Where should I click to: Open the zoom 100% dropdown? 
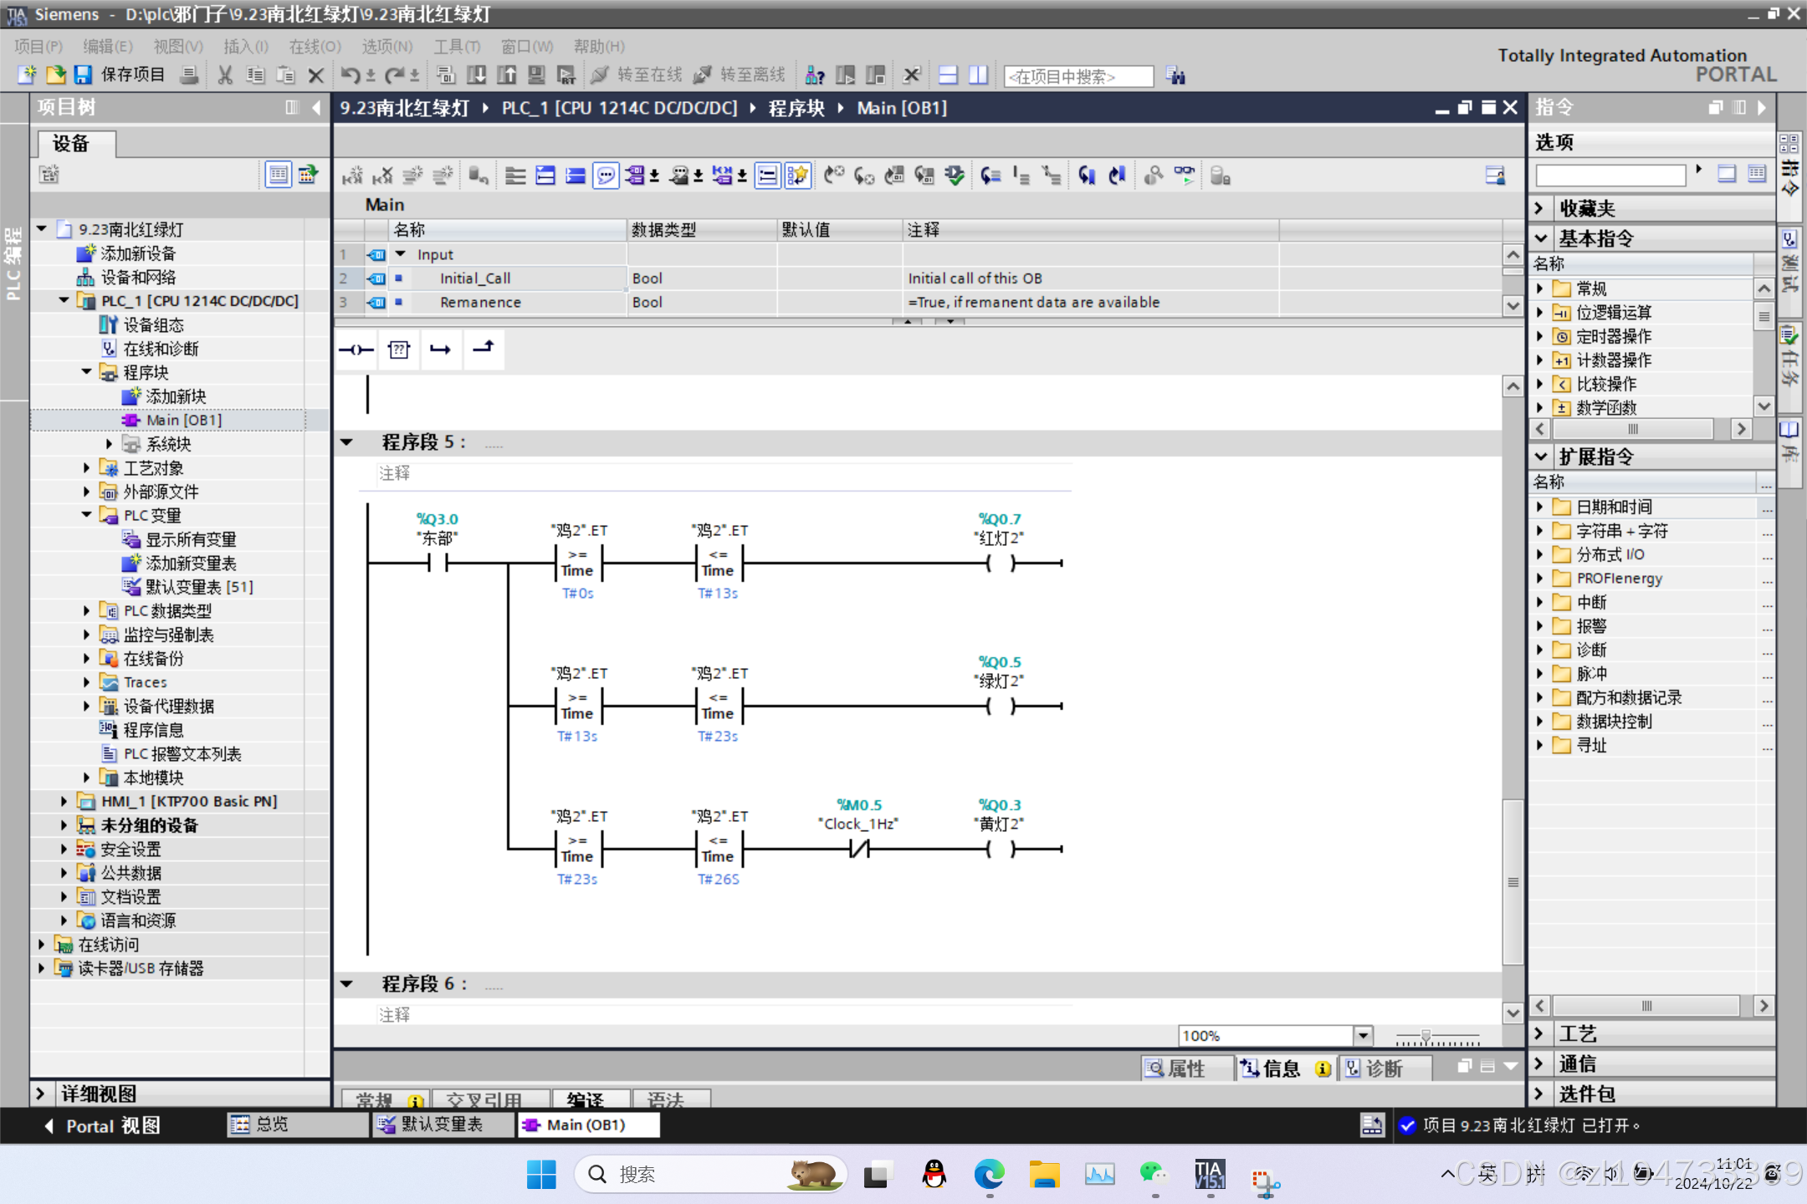[x=1363, y=1036]
